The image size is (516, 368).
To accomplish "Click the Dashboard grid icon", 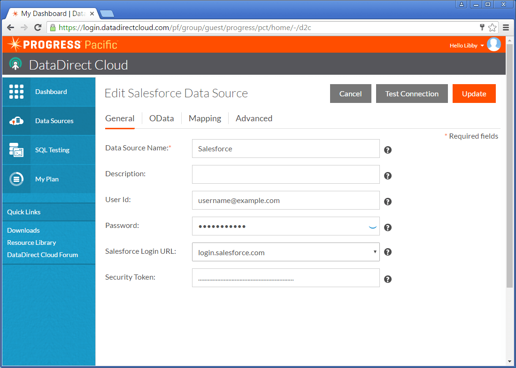I will pos(16,92).
